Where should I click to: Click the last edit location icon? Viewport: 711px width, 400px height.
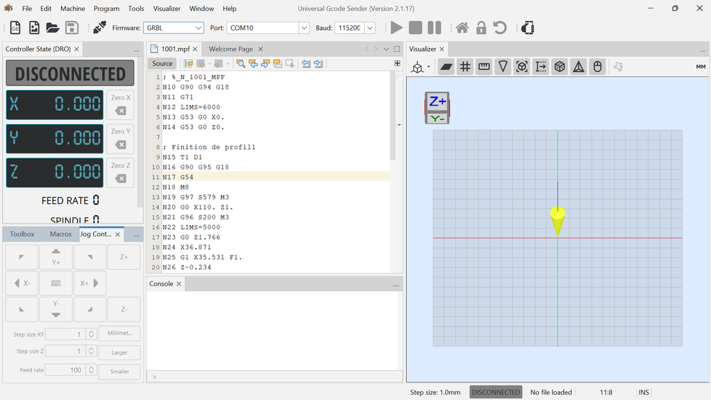pos(188,63)
